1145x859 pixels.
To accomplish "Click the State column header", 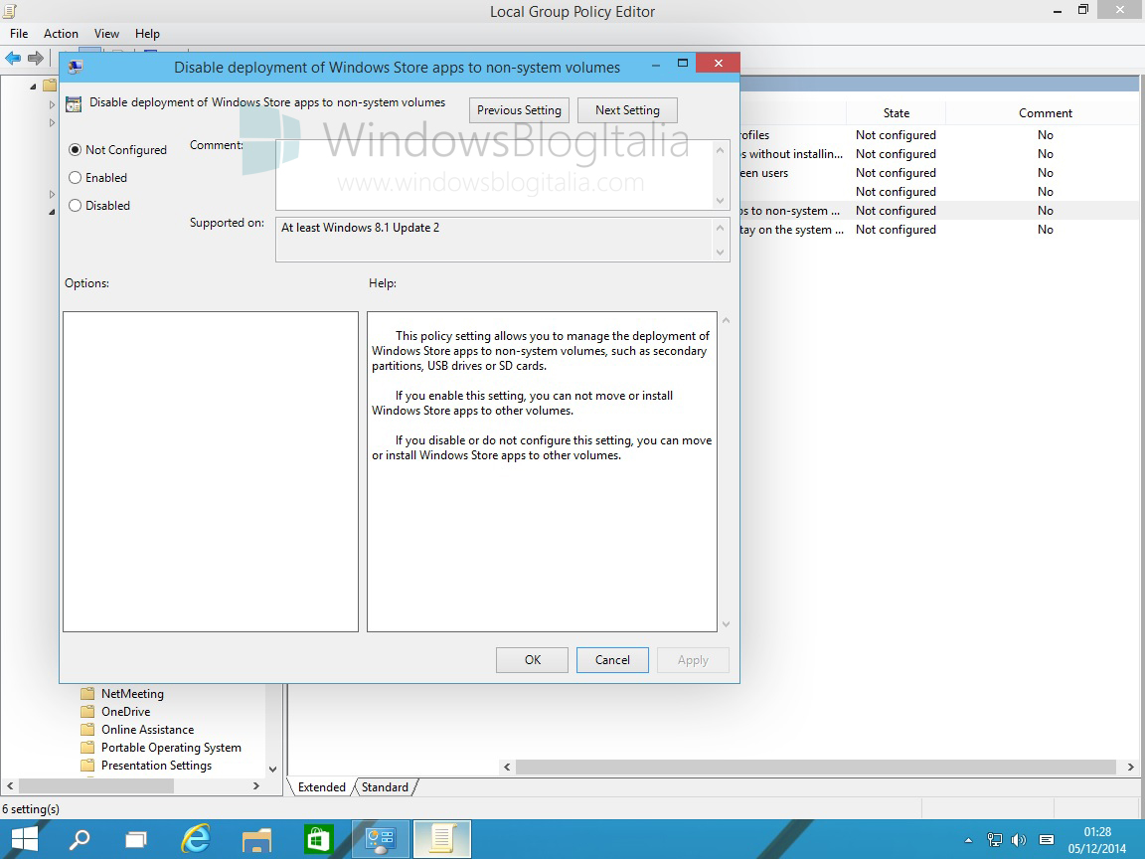I will coord(896,113).
